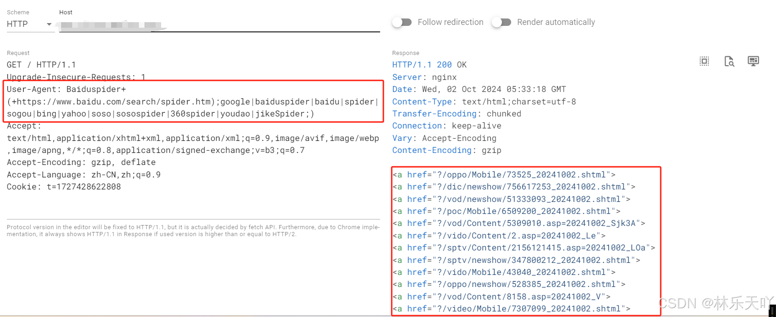Click the dic/newshow/756617253 href line
This screenshot has width=776, height=317.
pyautogui.click(x=514, y=187)
